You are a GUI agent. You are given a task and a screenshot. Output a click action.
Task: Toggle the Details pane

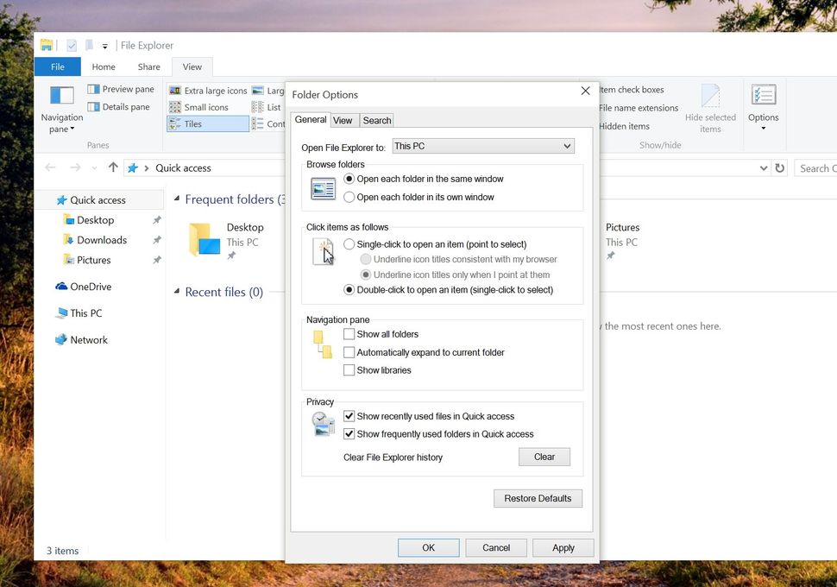click(x=119, y=106)
